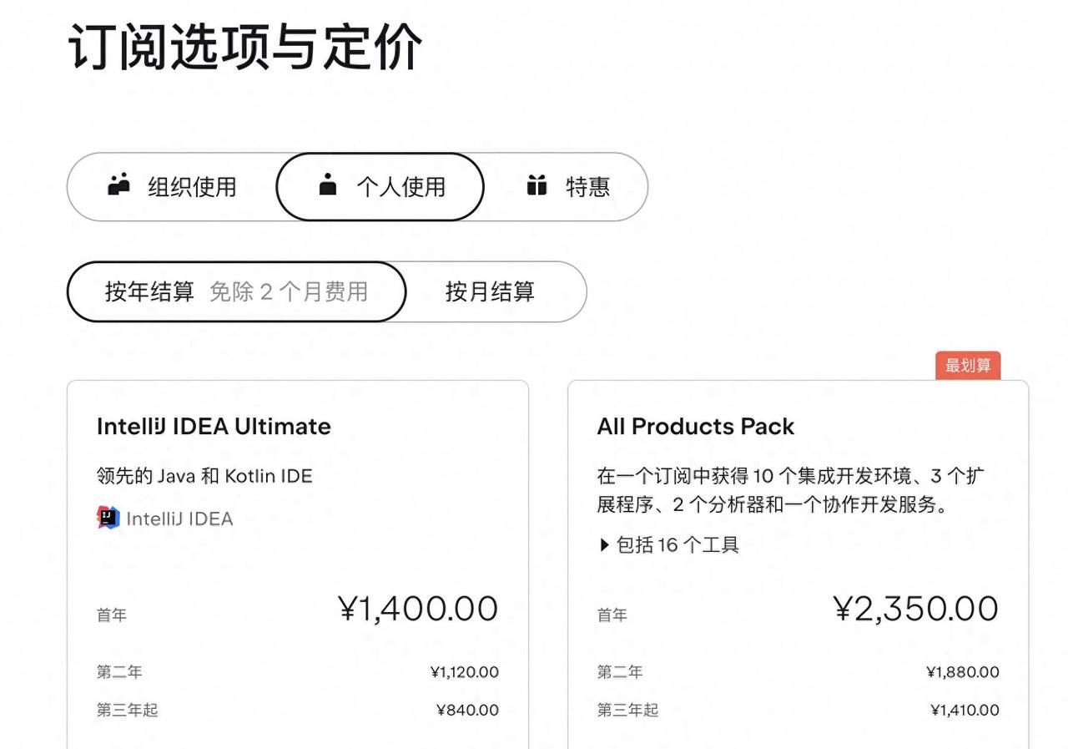Select the IntelliJ IDEA Ultimate card title
Image resolution: width=1068 pixels, height=749 pixels.
click(x=212, y=427)
